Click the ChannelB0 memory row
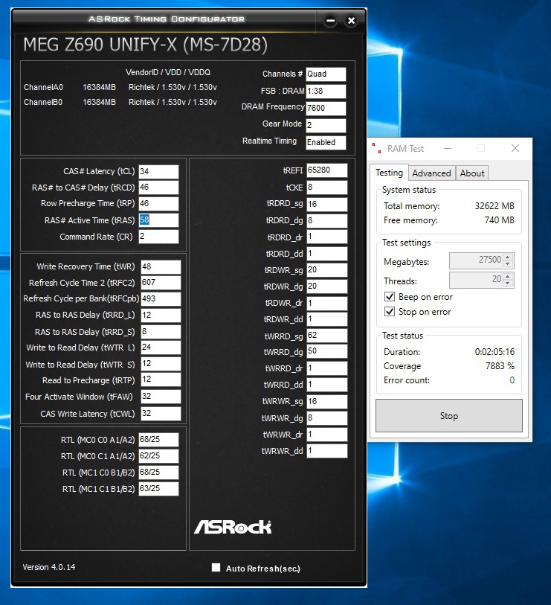 [120, 102]
